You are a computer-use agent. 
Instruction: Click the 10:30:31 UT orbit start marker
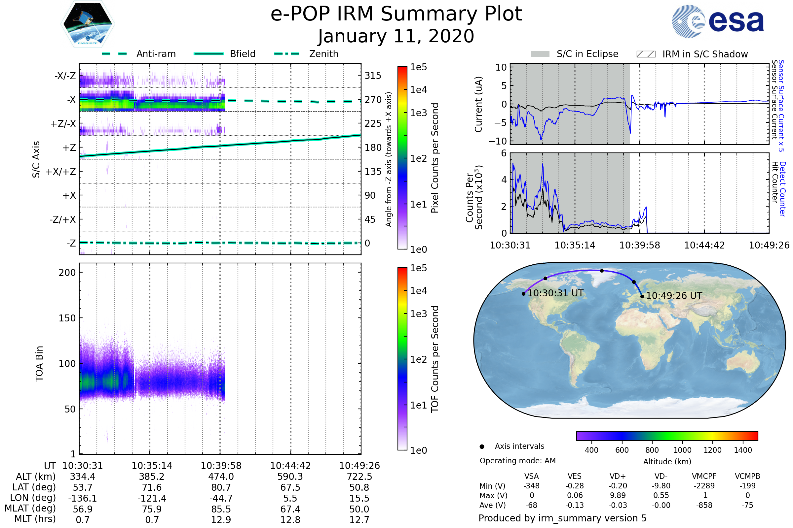tap(524, 294)
